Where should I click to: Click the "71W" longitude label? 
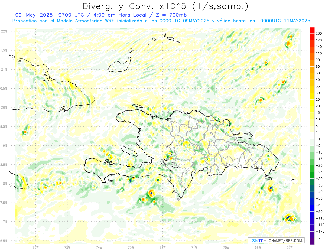click(194, 247)
